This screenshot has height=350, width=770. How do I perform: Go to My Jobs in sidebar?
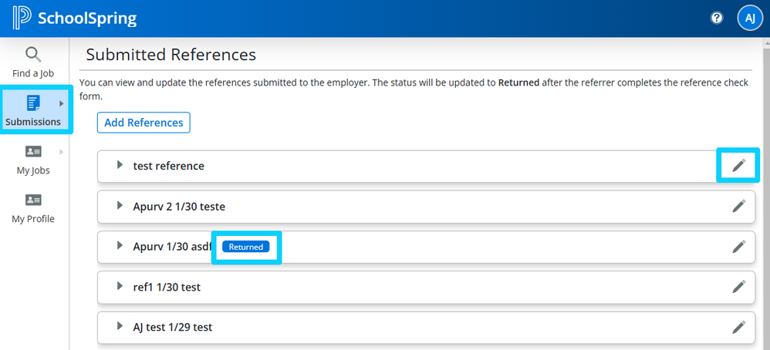(x=33, y=159)
